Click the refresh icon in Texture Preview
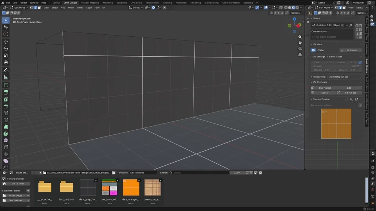 click(x=356, y=99)
